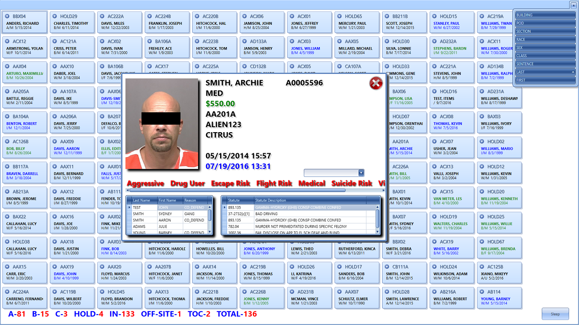The width and height of the screenshot is (579, 325).
Task: Click the arrow icon on cell AD231B
Action: pyautogui.click(x=292, y=292)
